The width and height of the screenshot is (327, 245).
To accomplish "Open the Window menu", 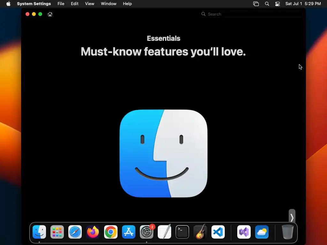I will tap(109, 4).
